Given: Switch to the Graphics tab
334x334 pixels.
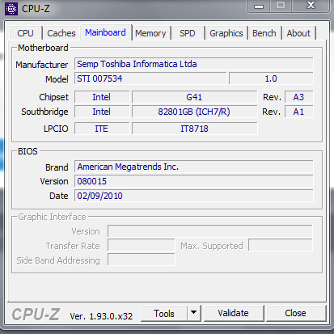Looking at the screenshot, I should [226, 33].
